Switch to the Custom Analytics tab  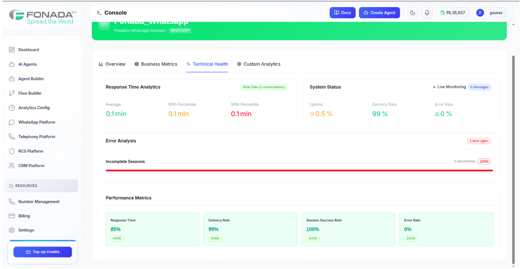coord(258,64)
